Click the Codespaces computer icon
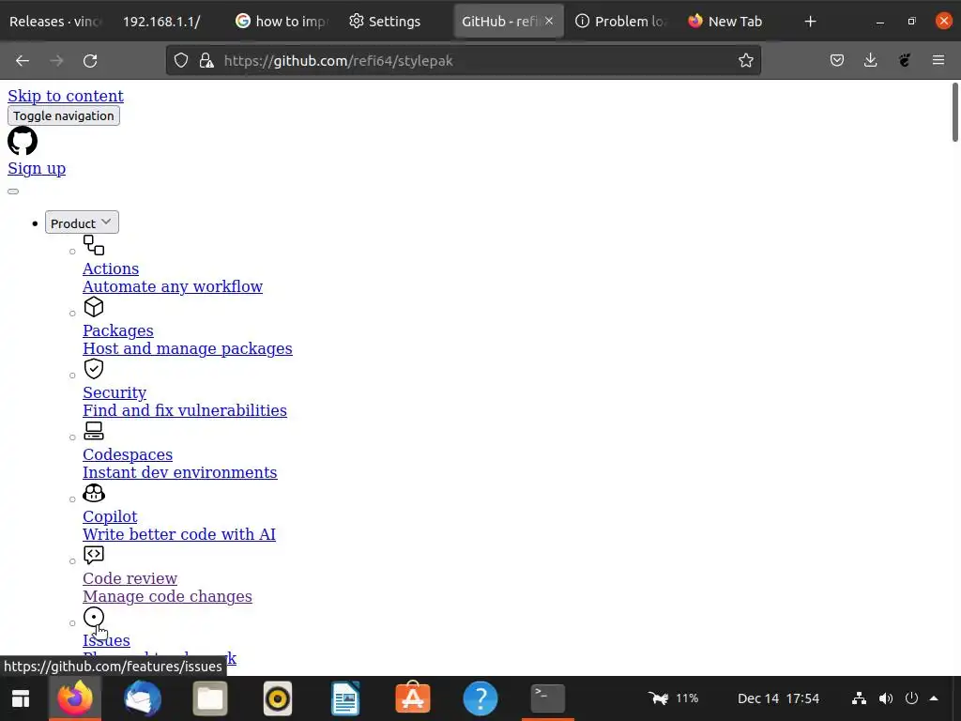 point(94,431)
